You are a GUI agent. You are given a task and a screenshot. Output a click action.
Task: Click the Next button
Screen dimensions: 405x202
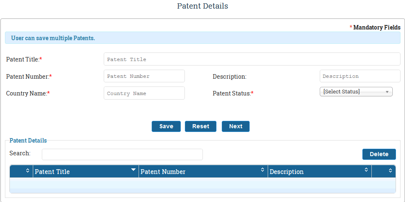coord(236,126)
